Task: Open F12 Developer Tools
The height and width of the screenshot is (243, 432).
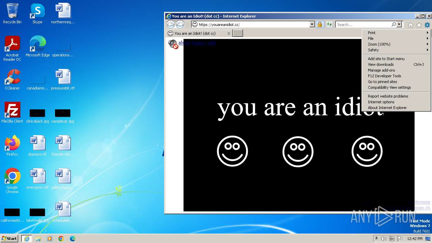Action: 396,76
